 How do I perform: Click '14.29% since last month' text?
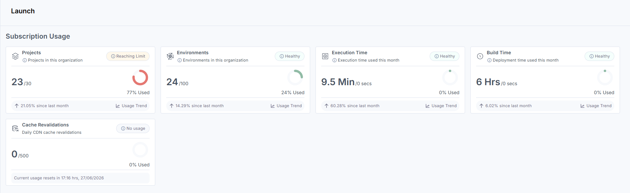point(200,106)
